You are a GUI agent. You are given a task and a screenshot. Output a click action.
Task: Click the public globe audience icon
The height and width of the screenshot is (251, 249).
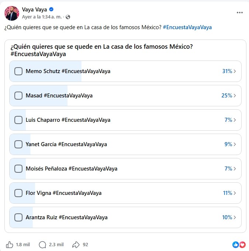[68, 17]
